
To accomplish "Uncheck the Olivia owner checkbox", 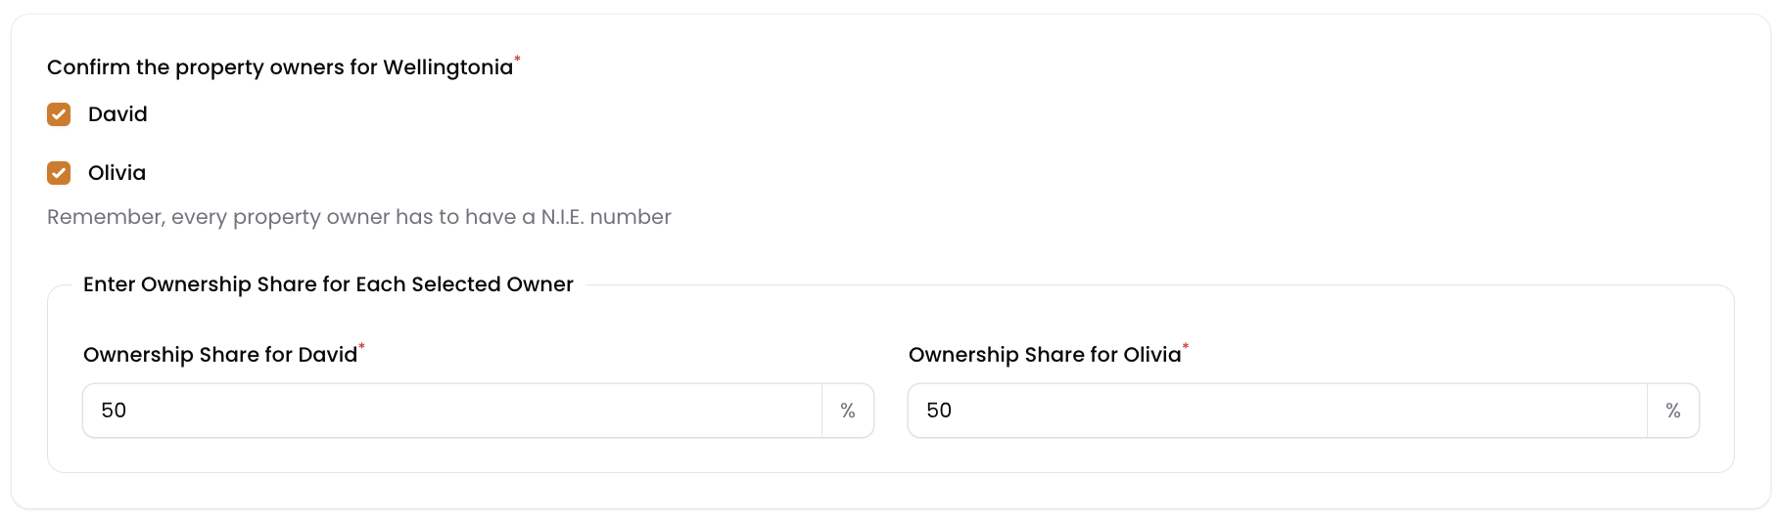I will point(59,173).
